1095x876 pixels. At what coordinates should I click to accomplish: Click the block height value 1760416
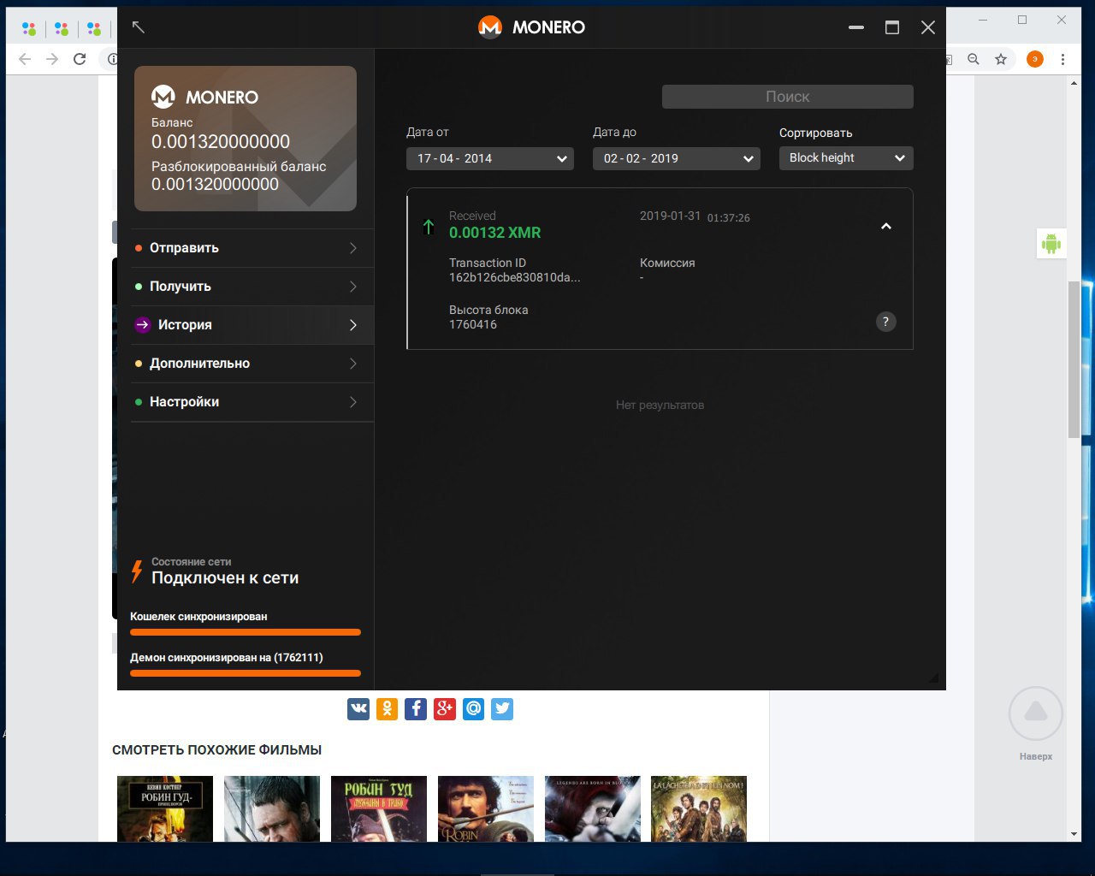click(473, 324)
